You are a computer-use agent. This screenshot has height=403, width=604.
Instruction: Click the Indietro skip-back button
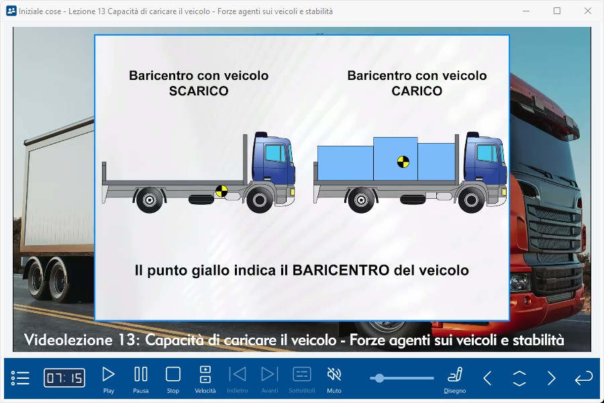click(238, 378)
